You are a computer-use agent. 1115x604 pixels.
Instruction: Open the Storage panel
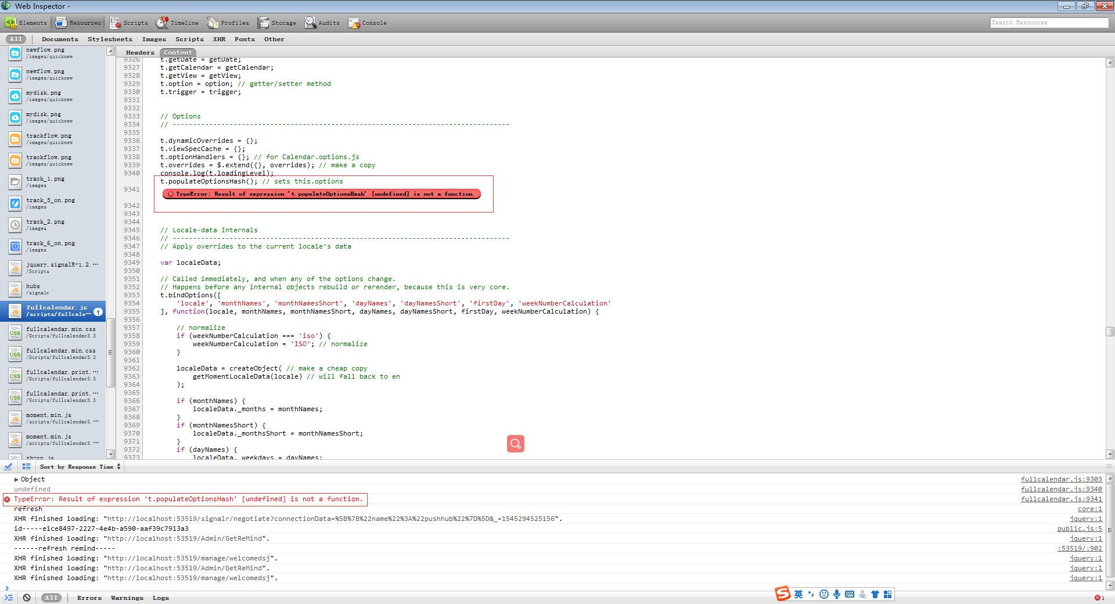[x=277, y=23]
